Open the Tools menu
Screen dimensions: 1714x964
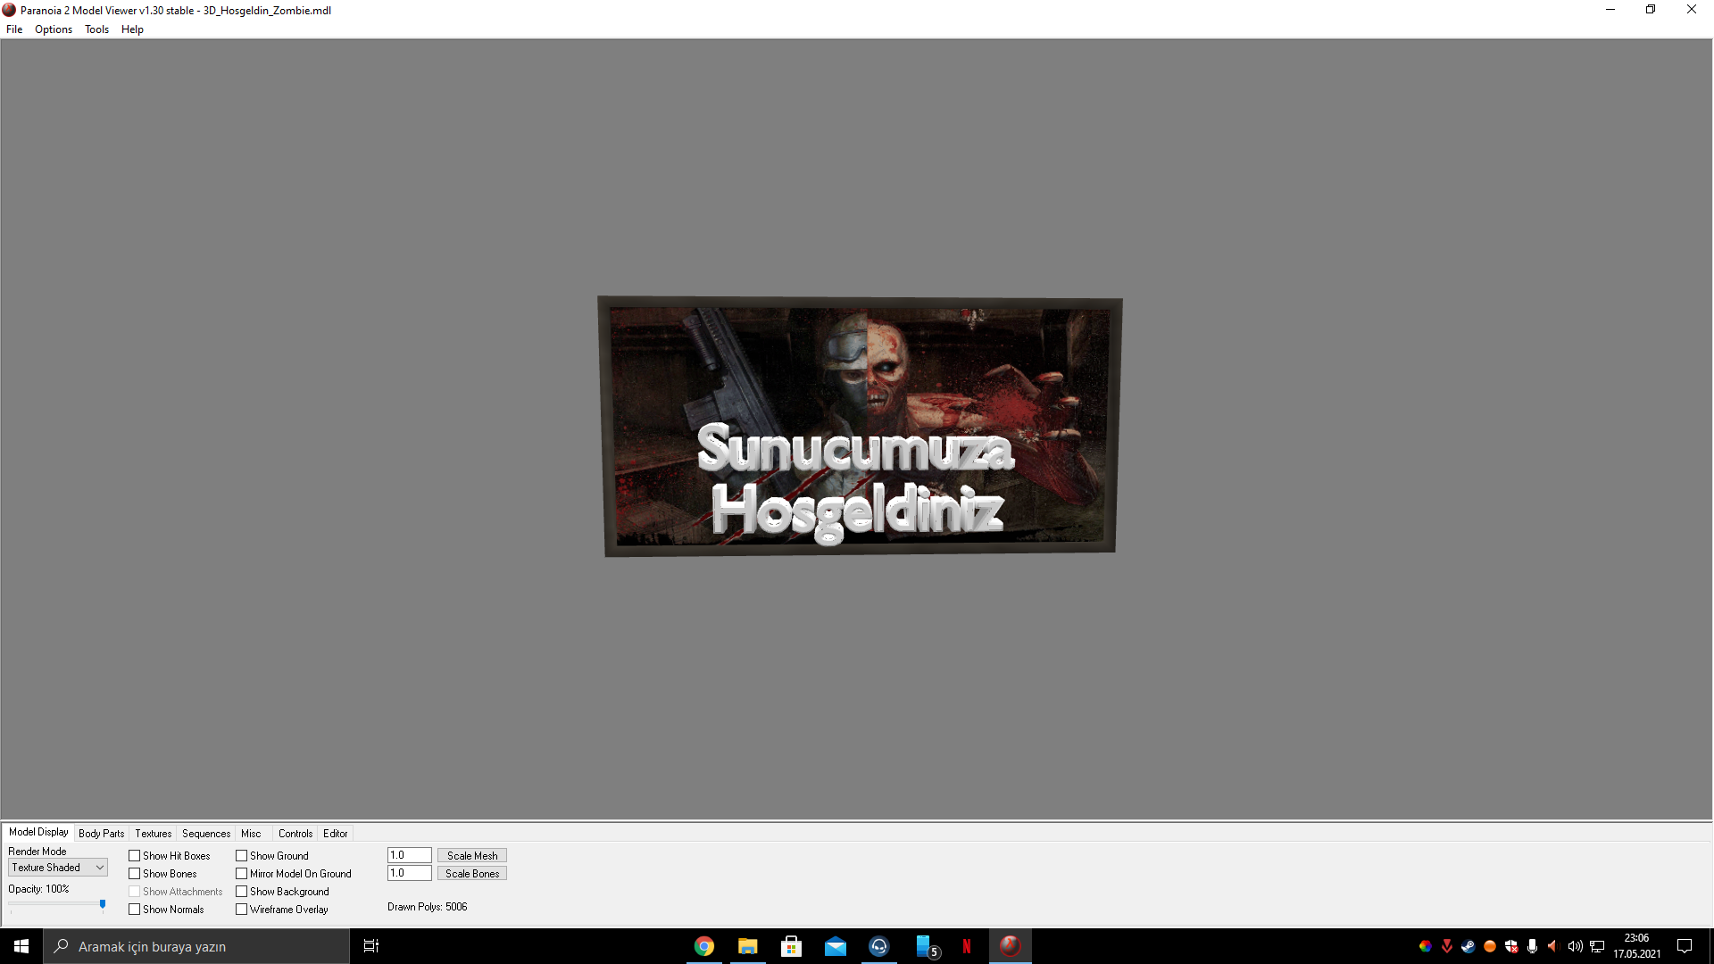96,29
